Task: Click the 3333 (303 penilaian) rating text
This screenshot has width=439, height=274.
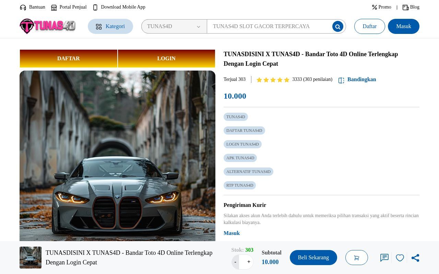Action: 312,79
